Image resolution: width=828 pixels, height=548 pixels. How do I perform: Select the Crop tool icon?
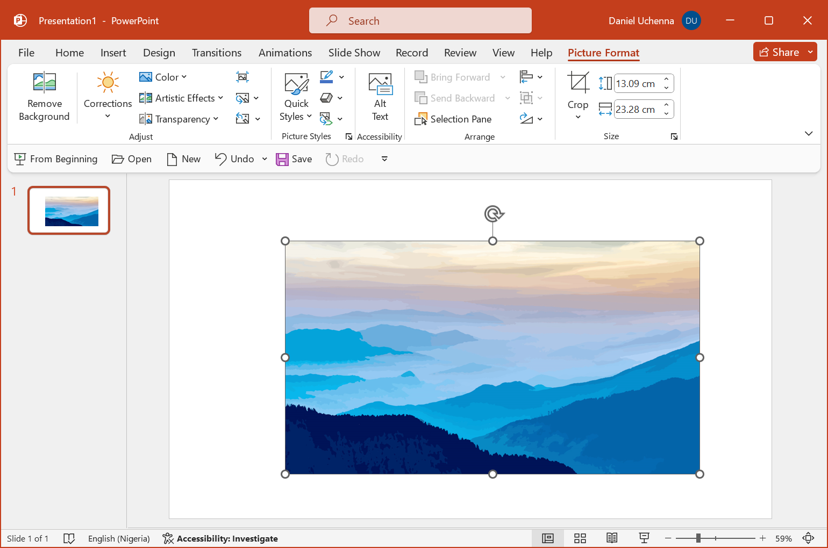tap(578, 83)
